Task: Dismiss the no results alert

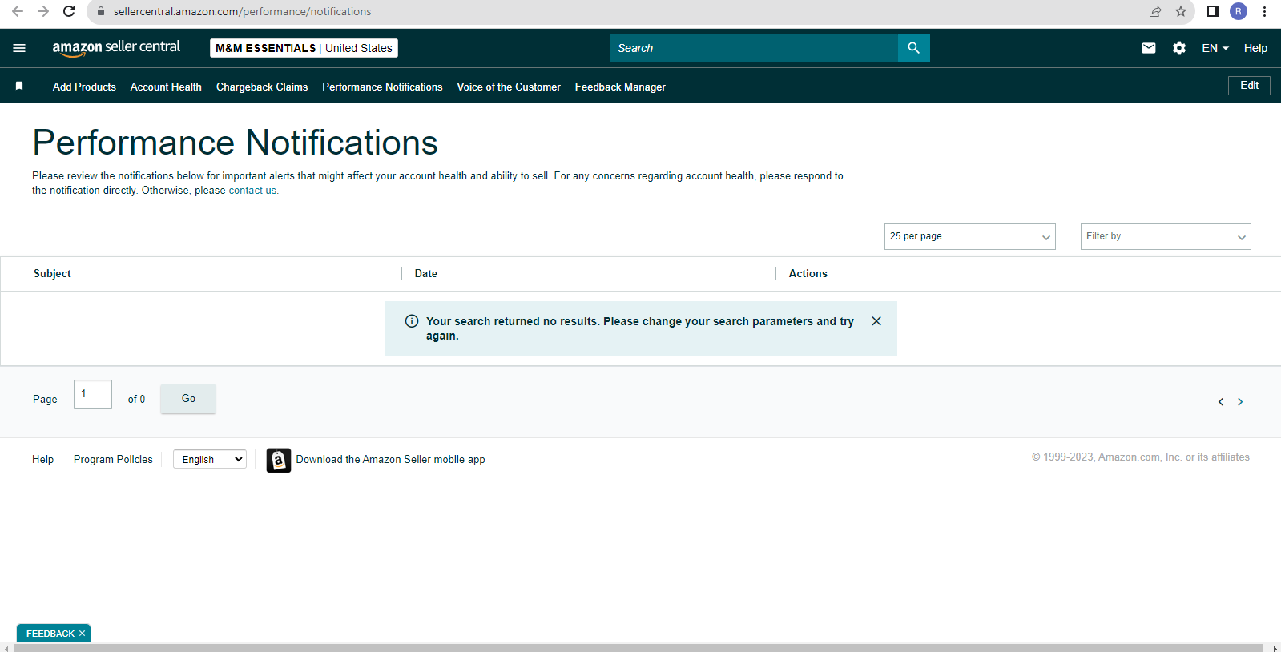Action: [876, 321]
